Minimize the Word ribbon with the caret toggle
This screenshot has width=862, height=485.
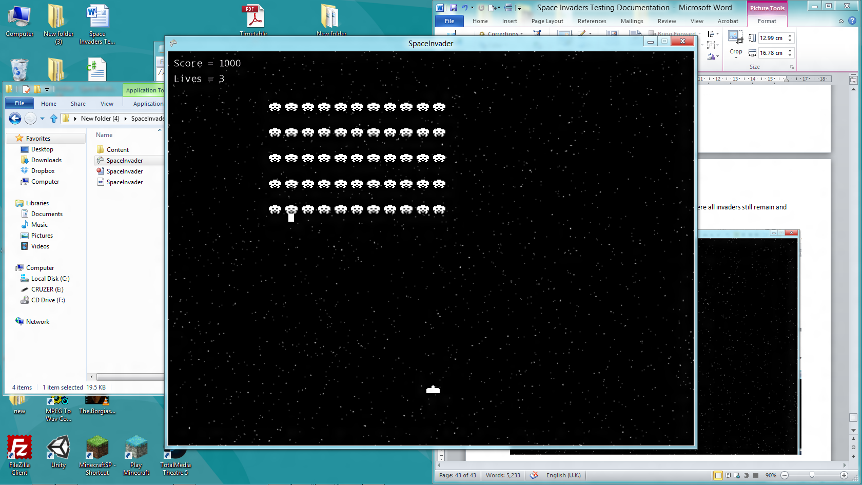[x=841, y=21]
